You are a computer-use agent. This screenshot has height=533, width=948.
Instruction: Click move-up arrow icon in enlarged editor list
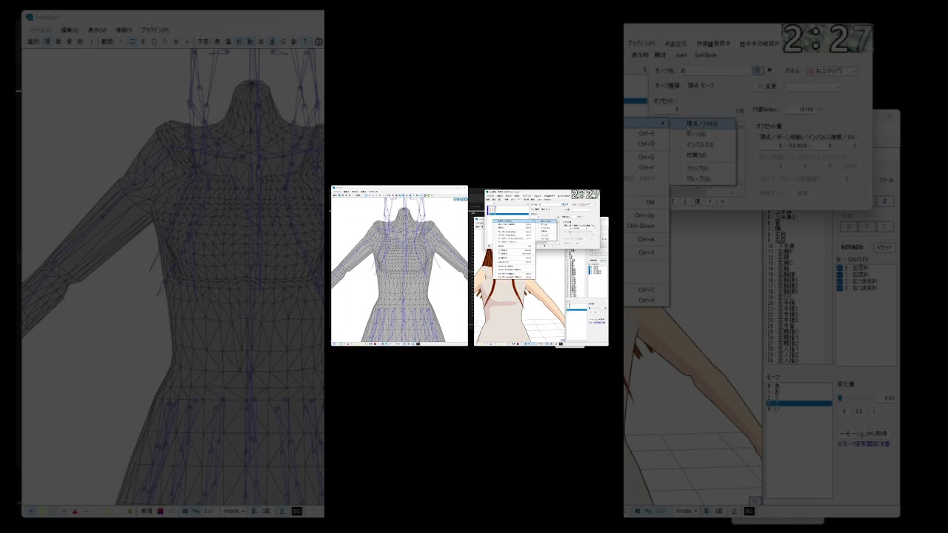pos(673,201)
